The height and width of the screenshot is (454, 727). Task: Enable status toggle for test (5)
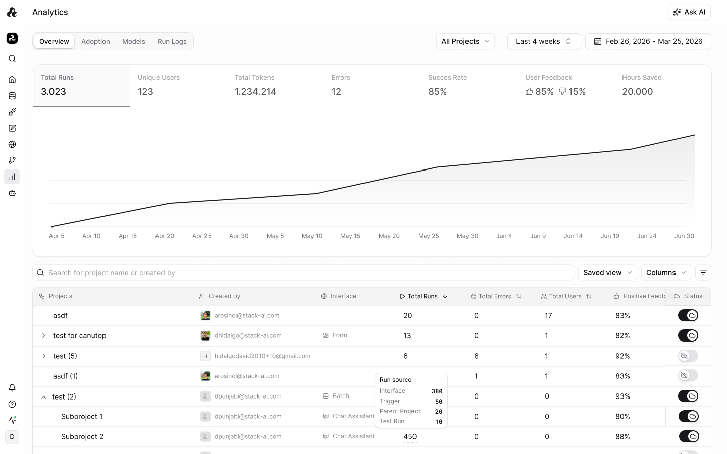pyautogui.click(x=688, y=356)
